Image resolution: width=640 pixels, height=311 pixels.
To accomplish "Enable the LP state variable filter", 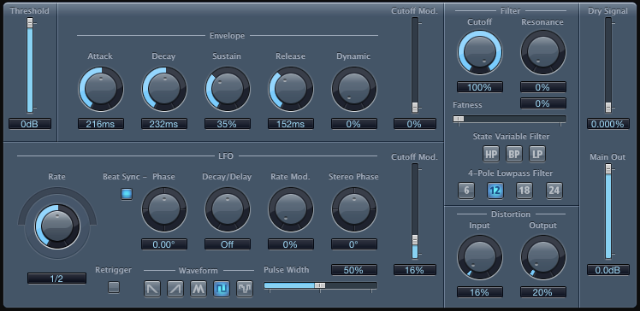I will (537, 154).
